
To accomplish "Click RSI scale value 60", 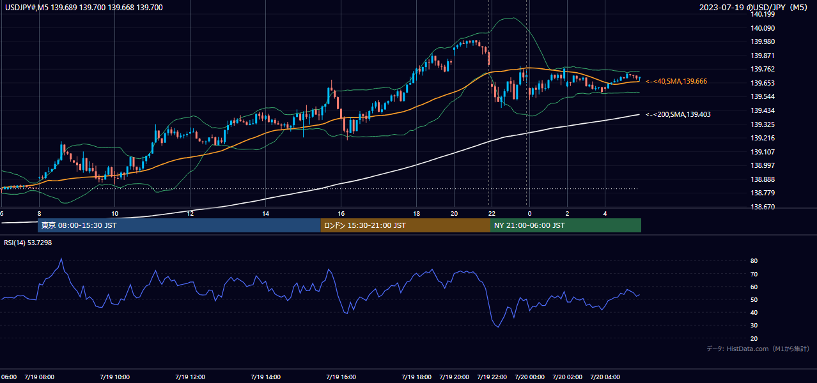I will [754, 287].
